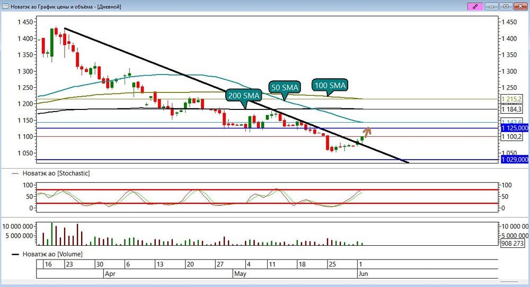Viewport: 530px width, 287px height.
Task: Select the 100 SMA callout label
Action: pyautogui.click(x=330, y=85)
